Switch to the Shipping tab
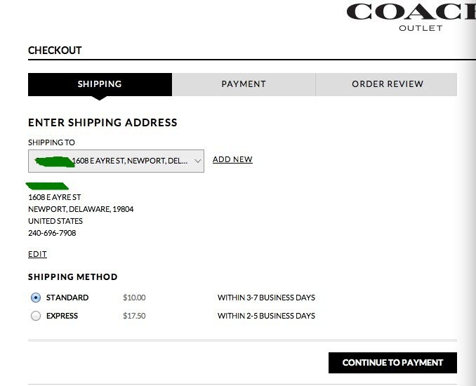 [x=100, y=84]
